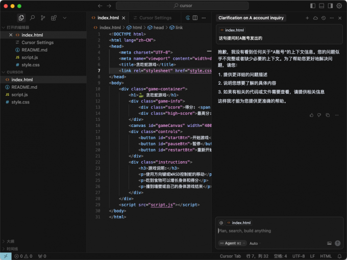Open errors and warnings status item
Viewport: 347px width, 260px height.
pyautogui.click(x=23, y=256)
